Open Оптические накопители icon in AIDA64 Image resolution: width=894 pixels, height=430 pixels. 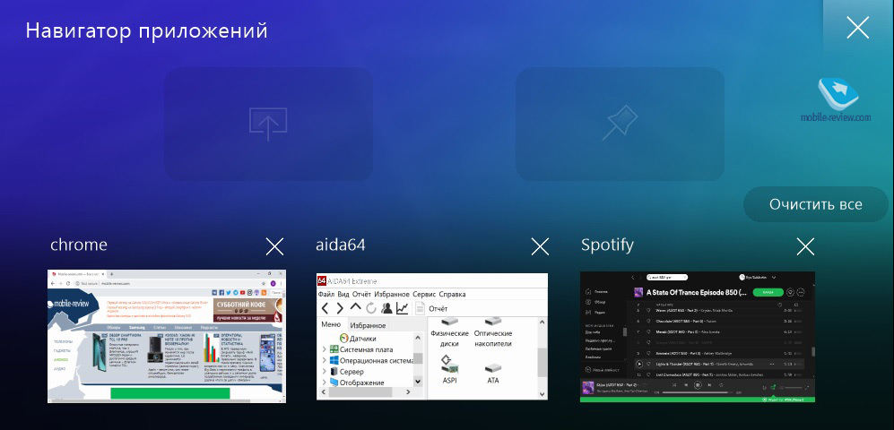pos(493,333)
